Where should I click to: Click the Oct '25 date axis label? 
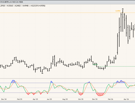pos(81,99)
